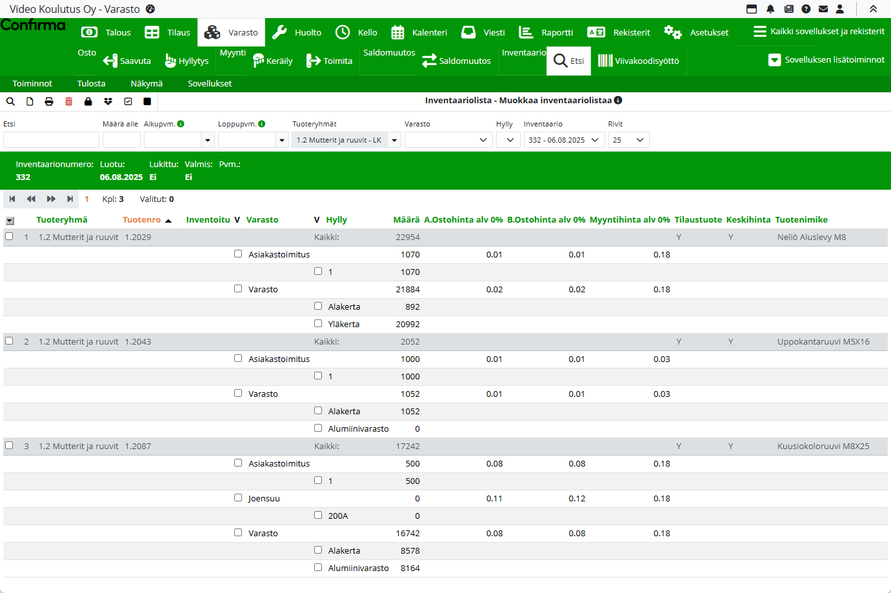Open the Tulosta menu
Image resolution: width=891 pixels, height=593 pixels.
click(91, 84)
